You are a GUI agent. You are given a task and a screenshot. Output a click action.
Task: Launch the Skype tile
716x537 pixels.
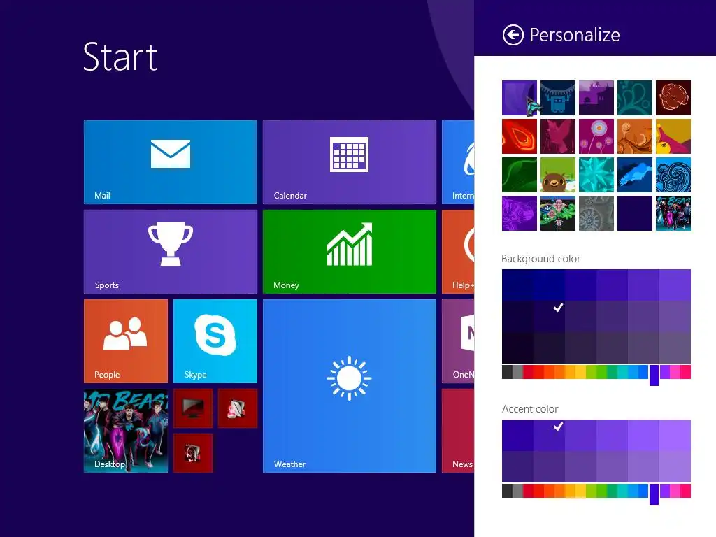click(x=215, y=341)
